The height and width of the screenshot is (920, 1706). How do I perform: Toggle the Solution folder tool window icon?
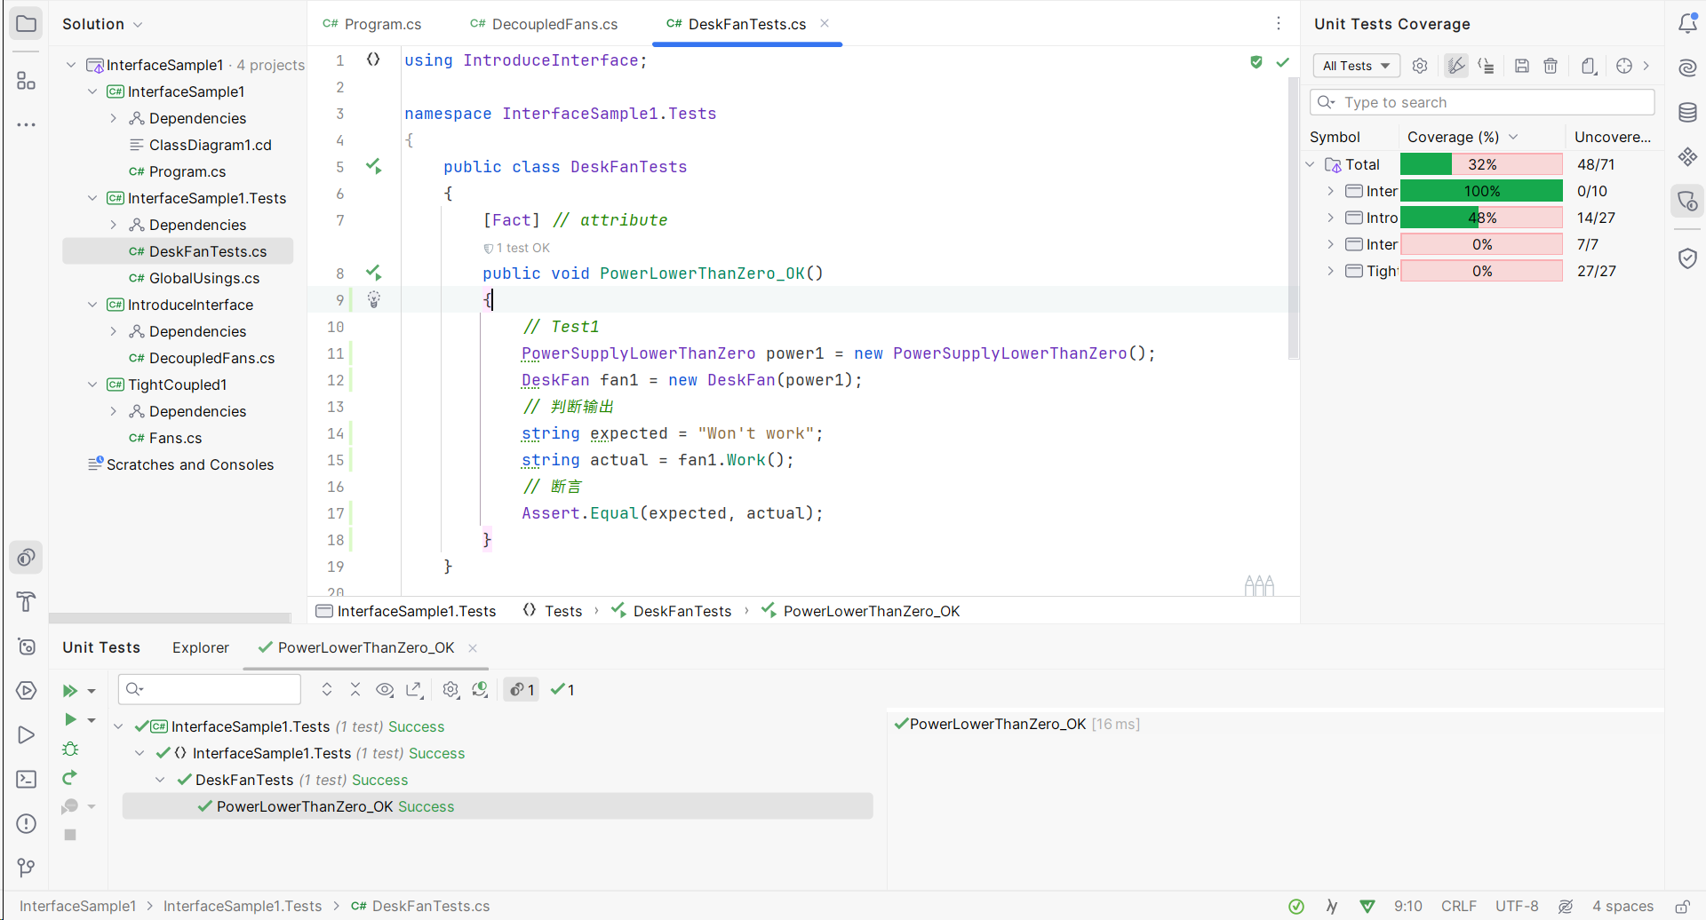(27, 24)
